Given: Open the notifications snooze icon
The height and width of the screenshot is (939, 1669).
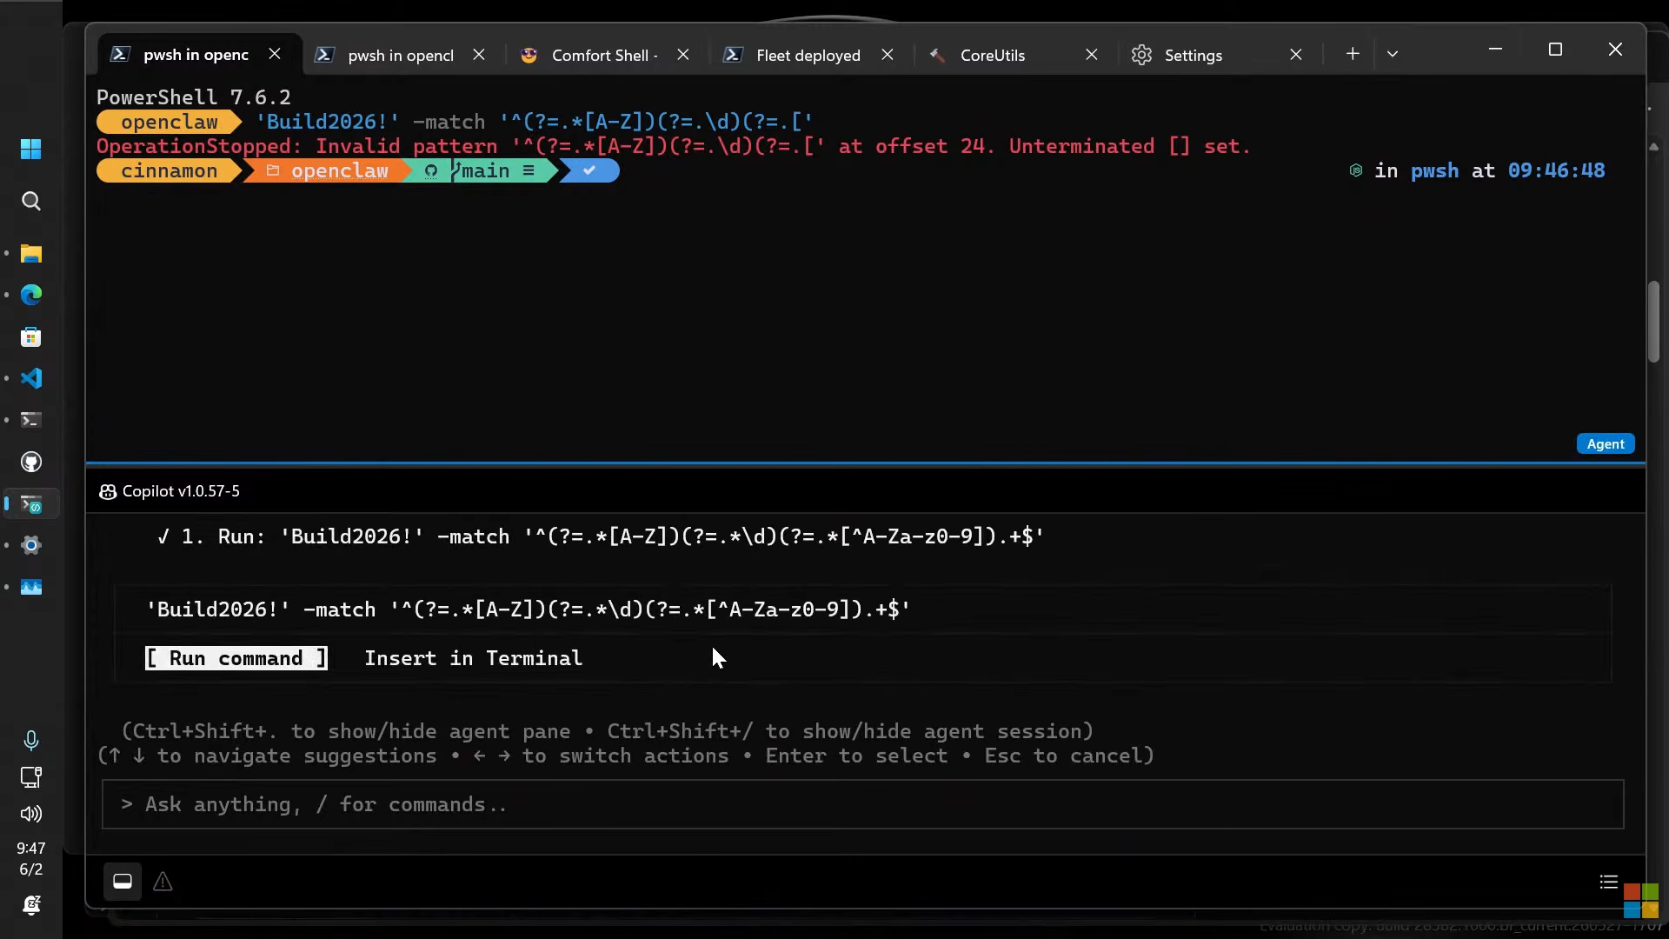Looking at the screenshot, I should (31, 905).
